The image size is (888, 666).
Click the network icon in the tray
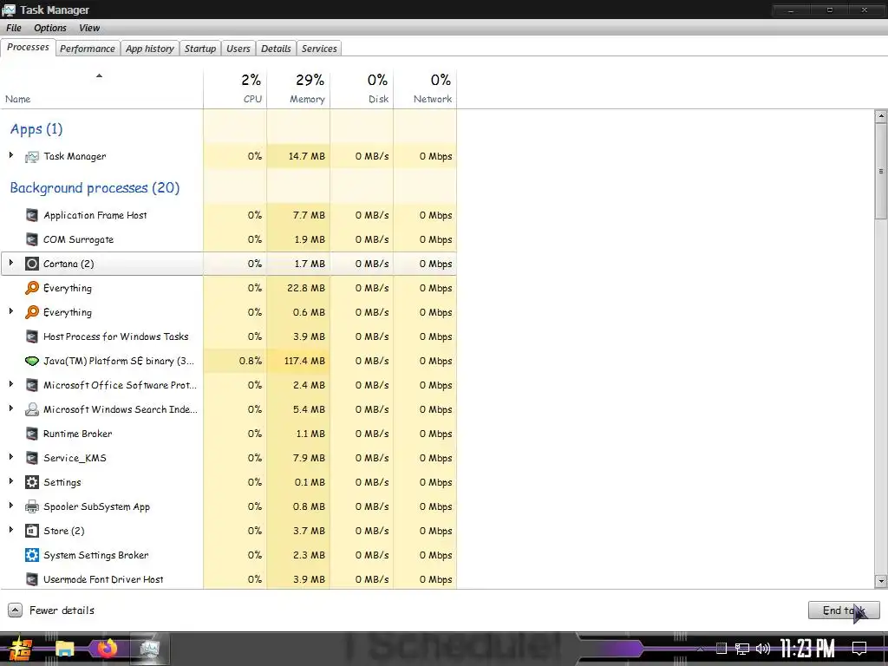point(742,649)
